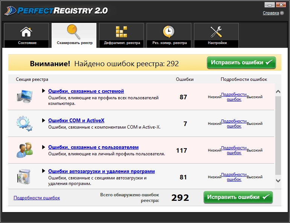This screenshot has width=290, height=223.
Task: Open the Справка help menu
Action: coord(271,13)
